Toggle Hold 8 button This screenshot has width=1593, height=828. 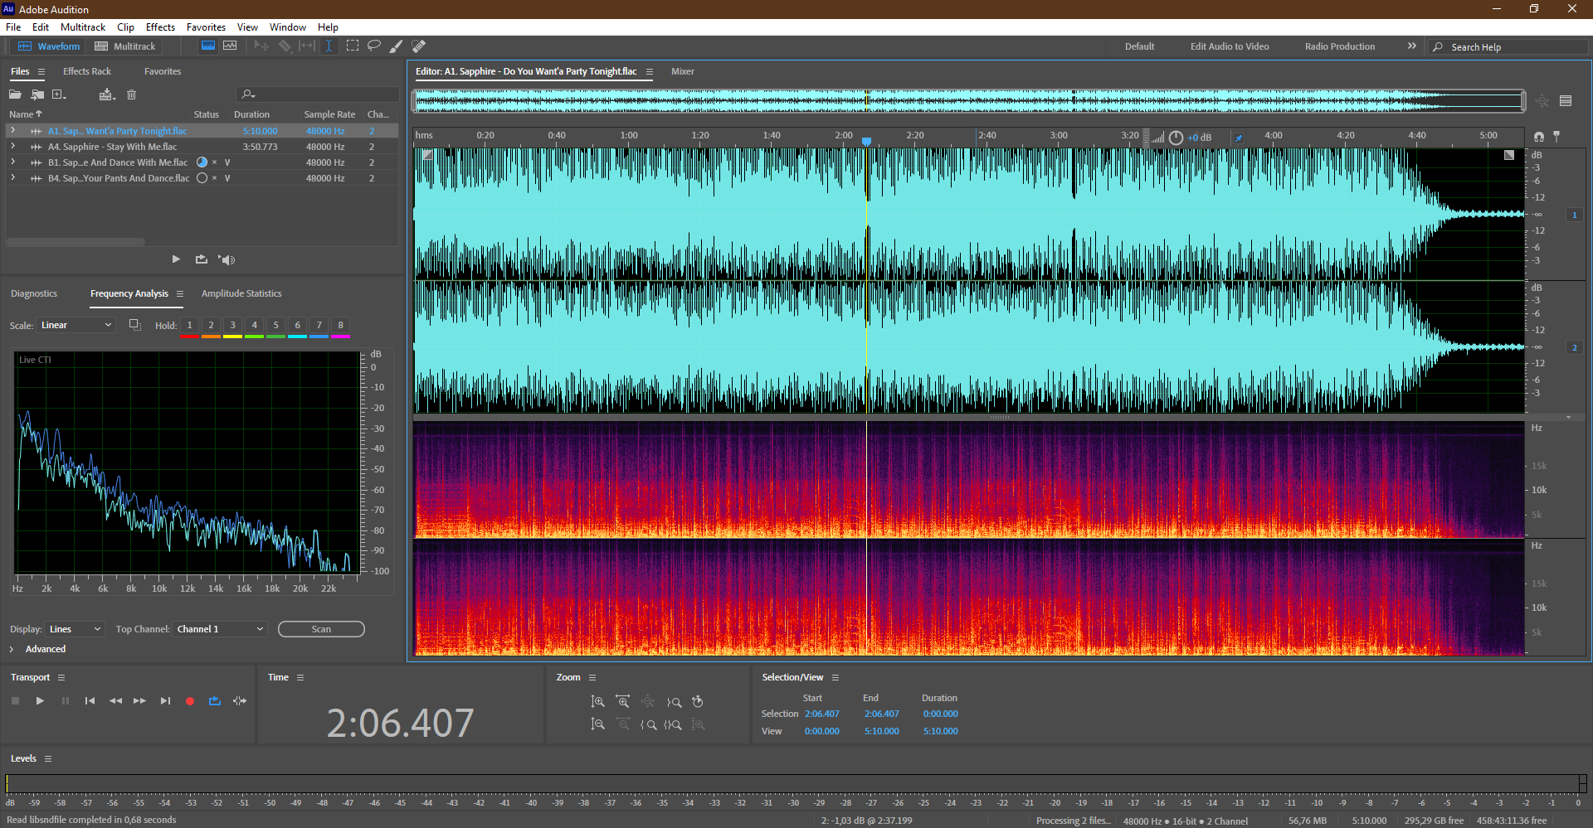(x=340, y=326)
